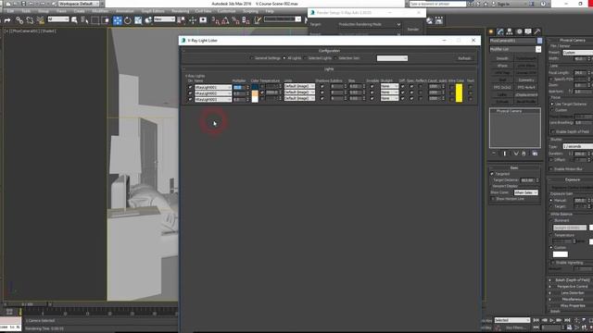Open the Show Cone dropdown
Screen dimensions: 593x333
[525, 192]
